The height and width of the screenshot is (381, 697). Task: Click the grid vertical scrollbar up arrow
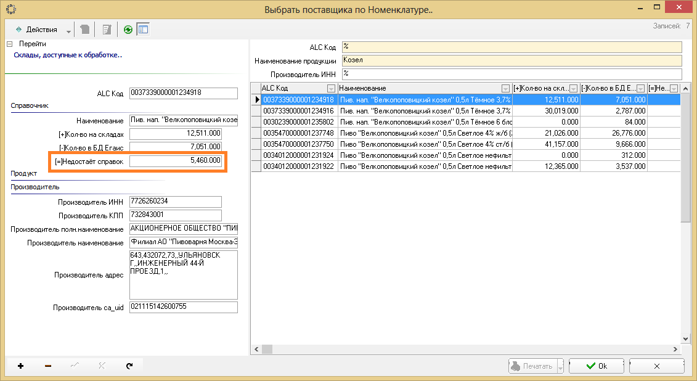coord(685,88)
